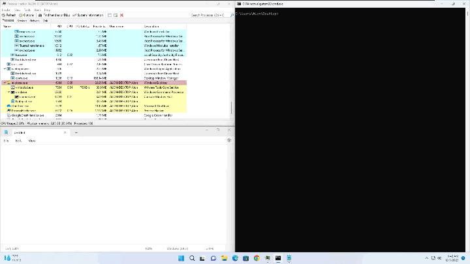The height and width of the screenshot is (264, 470).
Task: Select the ProcessHacker.exe process row
Action: tap(94, 111)
